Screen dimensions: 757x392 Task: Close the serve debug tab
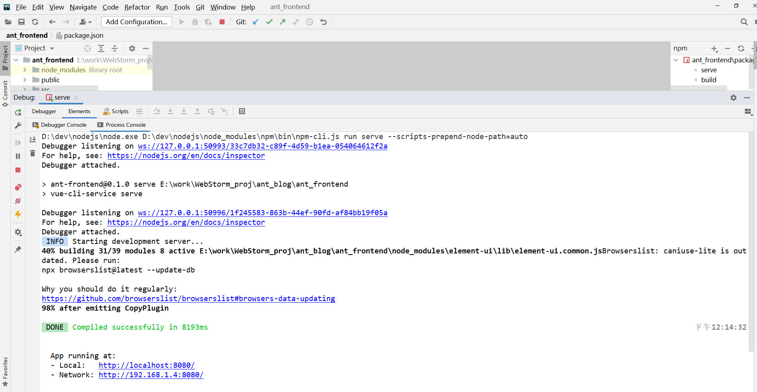(76, 98)
